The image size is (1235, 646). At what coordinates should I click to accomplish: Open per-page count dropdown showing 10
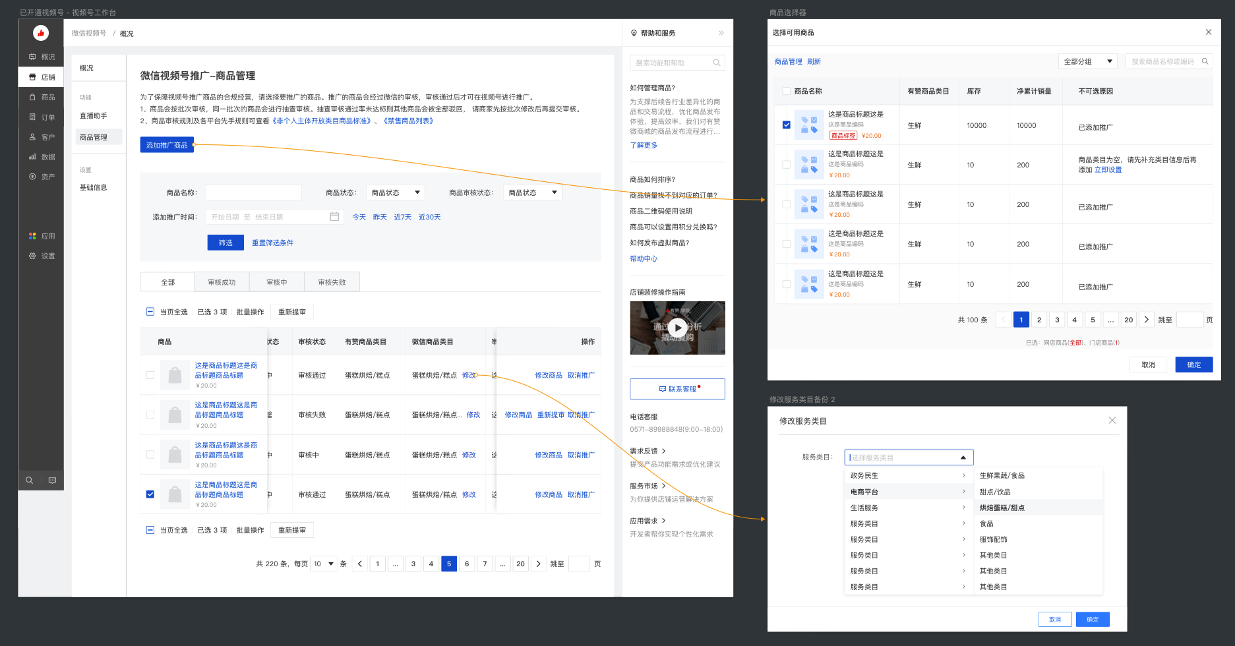(324, 564)
